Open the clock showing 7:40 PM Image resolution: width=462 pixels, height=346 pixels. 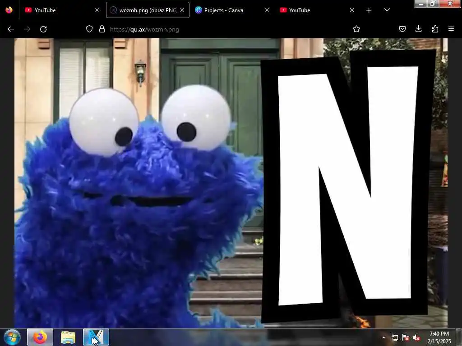pos(439,337)
